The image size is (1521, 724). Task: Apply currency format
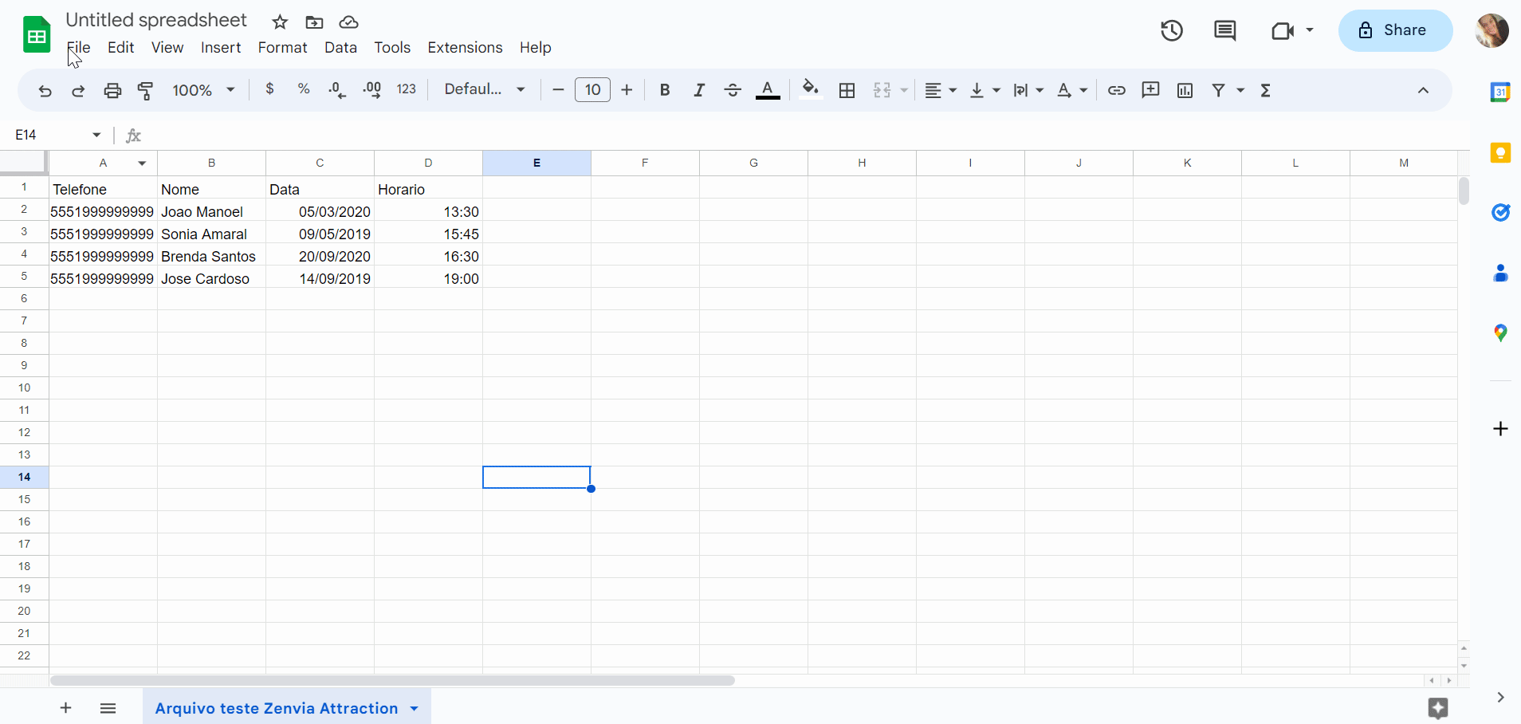[269, 90]
